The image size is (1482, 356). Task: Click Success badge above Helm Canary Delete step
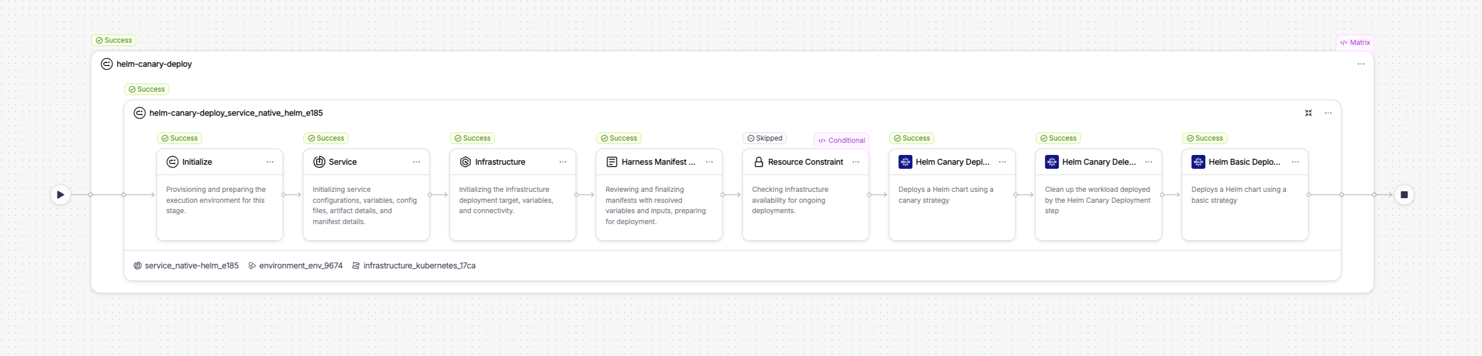pos(1058,138)
